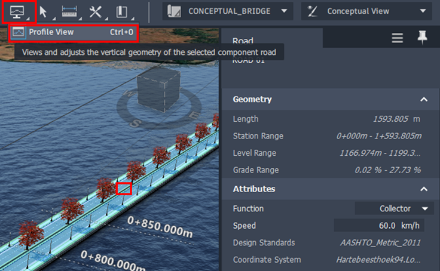The image size is (440, 271).
Task: Open the CONCEPTUAL_BRIDGE proposal dropdown
Action: pyautogui.click(x=228, y=11)
